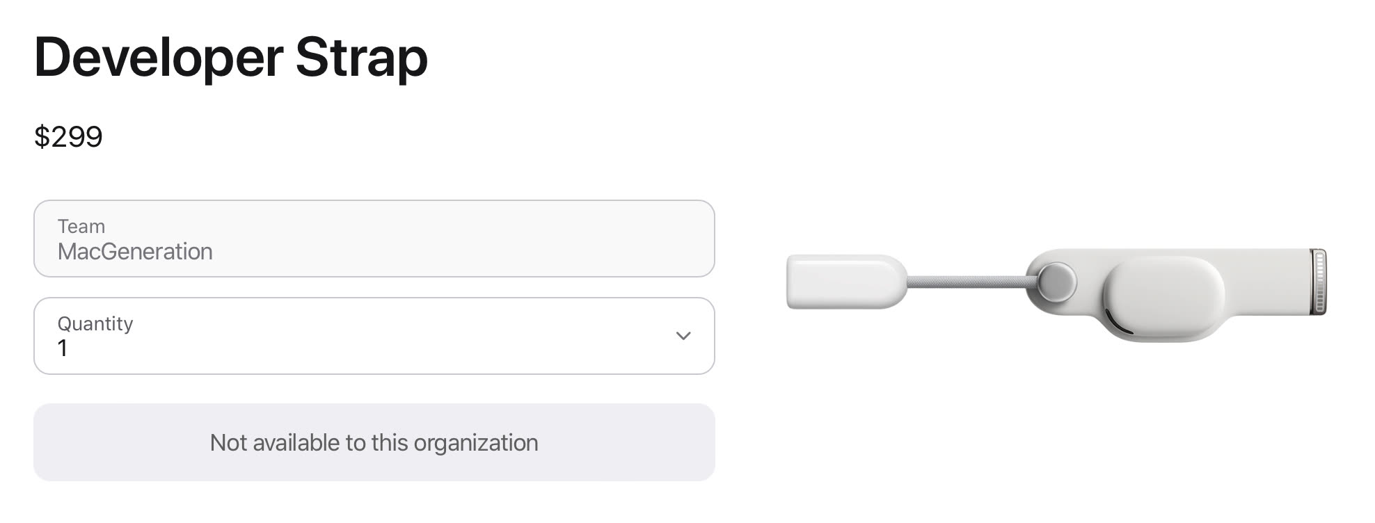The width and height of the screenshot is (1375, 523).
Task: Select the MacGeneration team name text
Action: (136, 252)
